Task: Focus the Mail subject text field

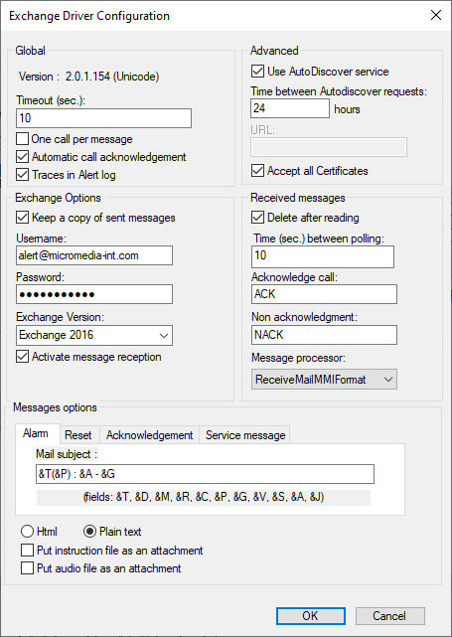Action: [x=205, y=474]
